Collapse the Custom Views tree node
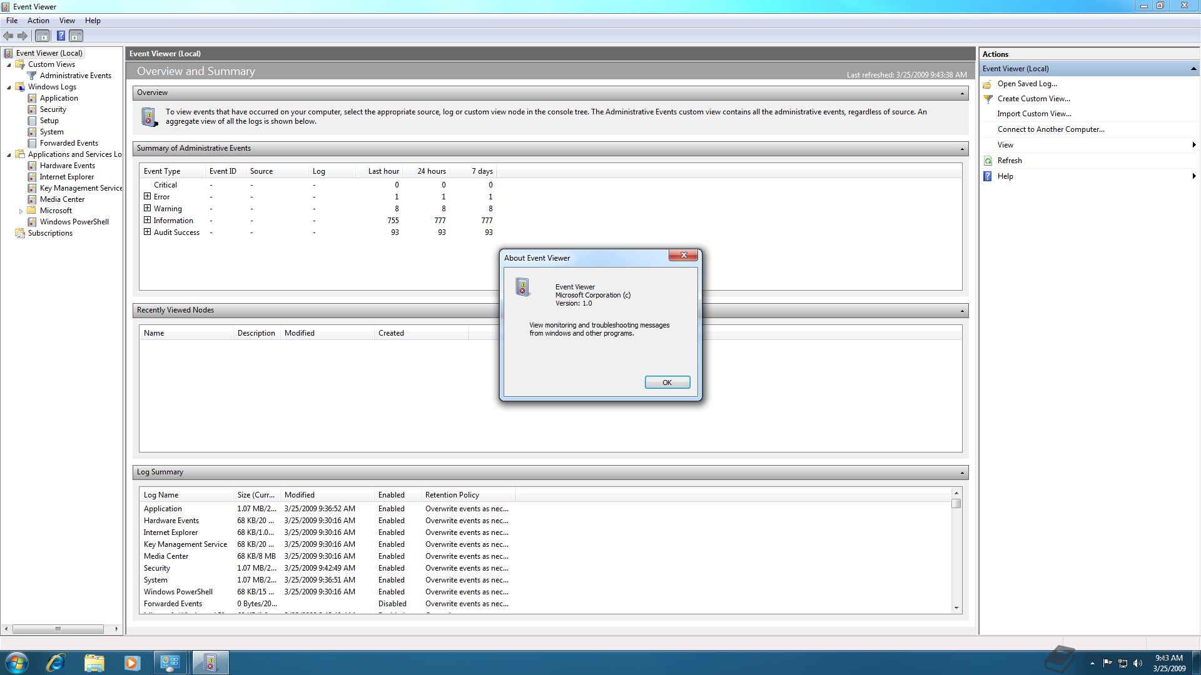The height and width of the screenshot is (675, 1201). 9,64
